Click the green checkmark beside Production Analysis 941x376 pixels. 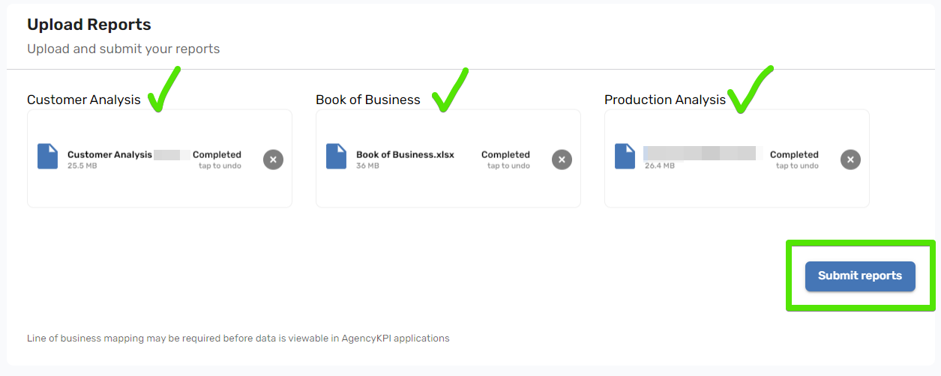pyautogui.click(x=750, y=90)
